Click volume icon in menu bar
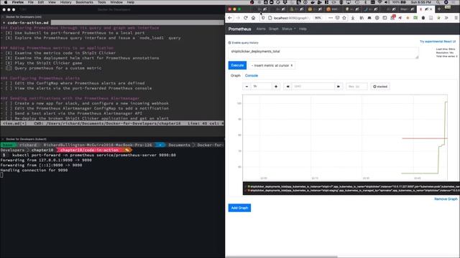Screen dimensions: 460x258 [387, 2]
